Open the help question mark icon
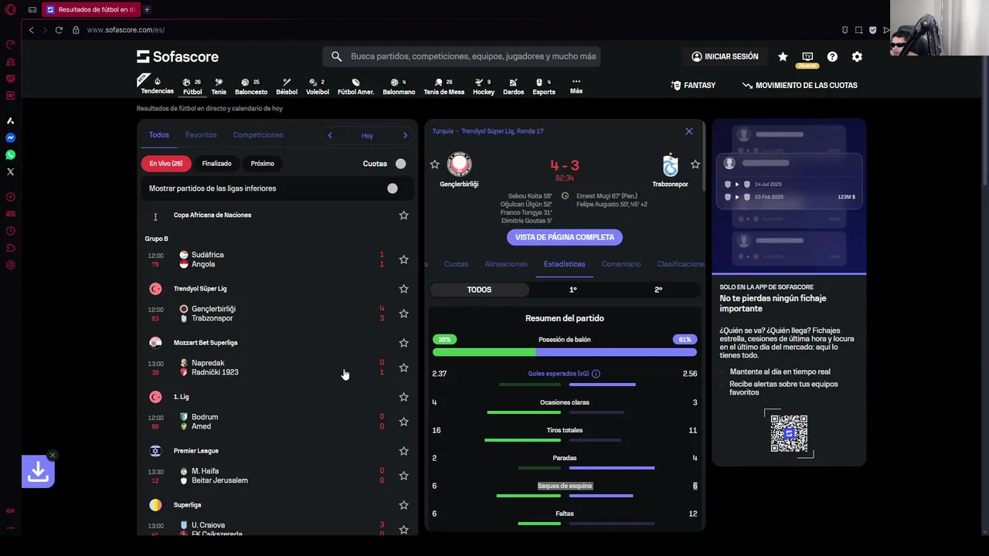This screenshot has width=989, height=556. (832, 56)
